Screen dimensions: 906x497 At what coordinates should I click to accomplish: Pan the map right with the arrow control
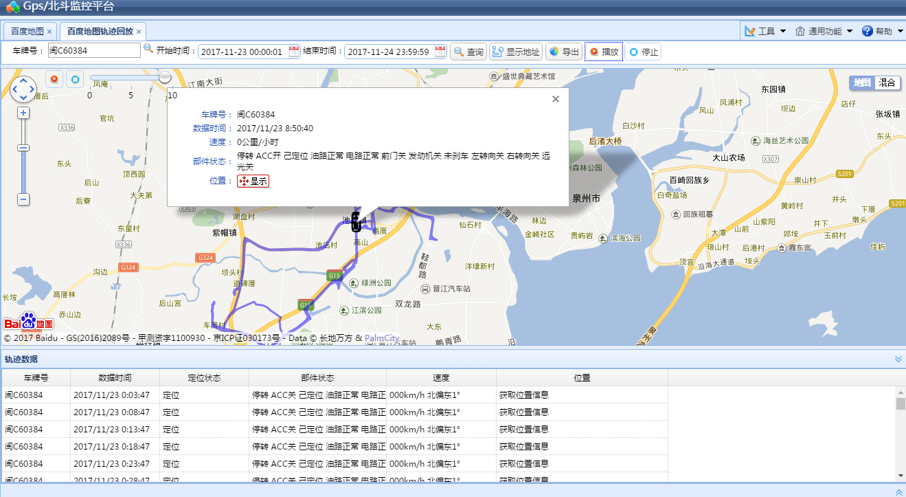click(x=32, y=89)
